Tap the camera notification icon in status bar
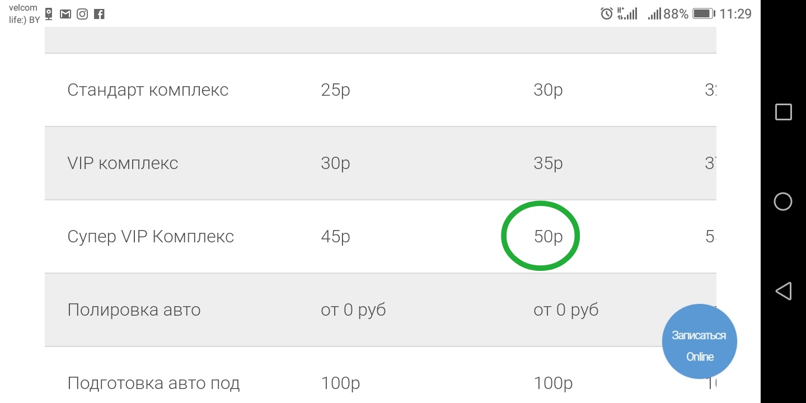The height and width of the screenshot is (403, 806). pos(49,14)
